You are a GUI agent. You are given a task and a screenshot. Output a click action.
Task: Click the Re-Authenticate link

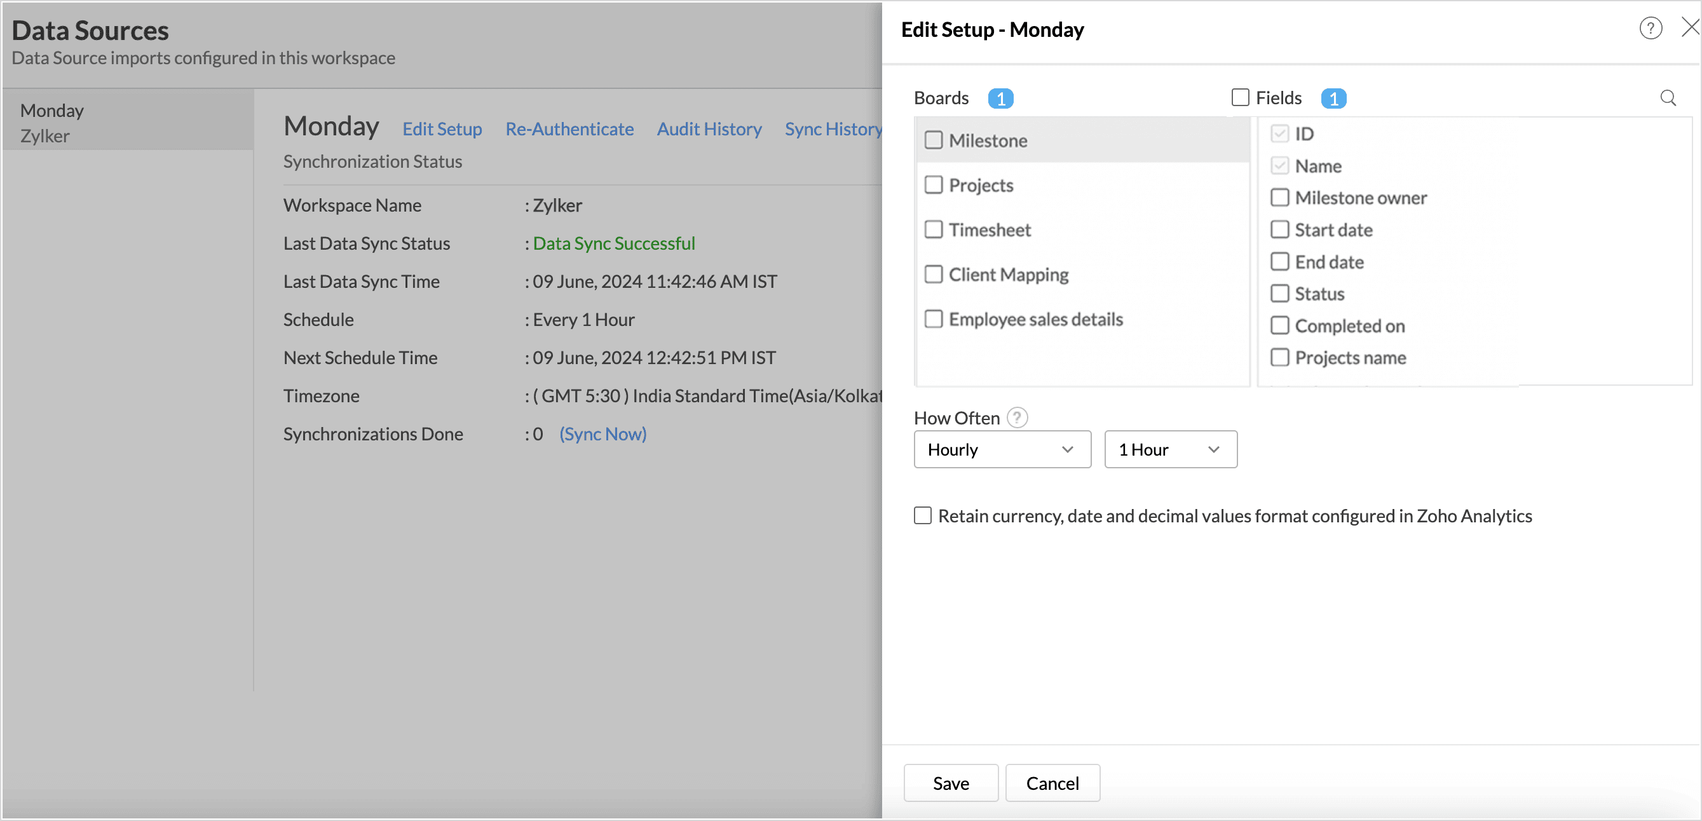point(569,129)
